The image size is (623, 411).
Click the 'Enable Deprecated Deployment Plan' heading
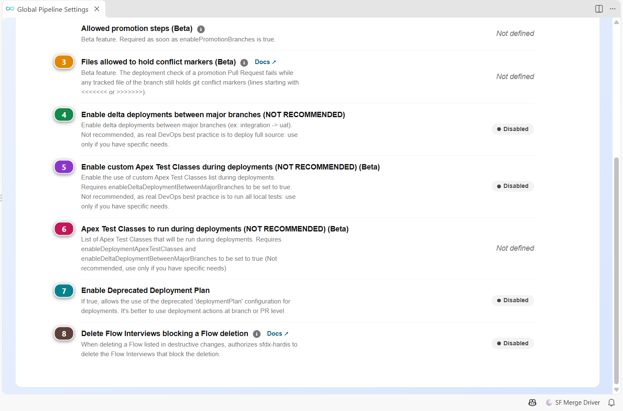(x=146, y=290)
